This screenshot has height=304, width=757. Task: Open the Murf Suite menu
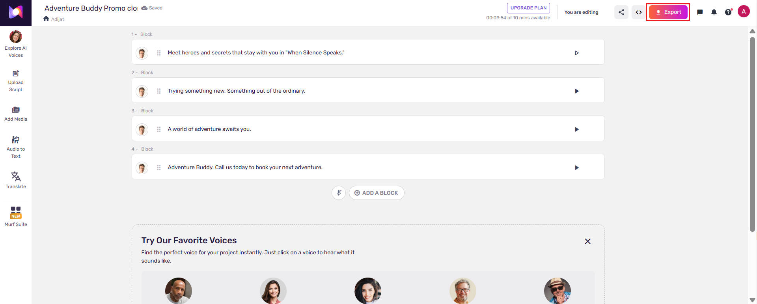tap(16, 216)
